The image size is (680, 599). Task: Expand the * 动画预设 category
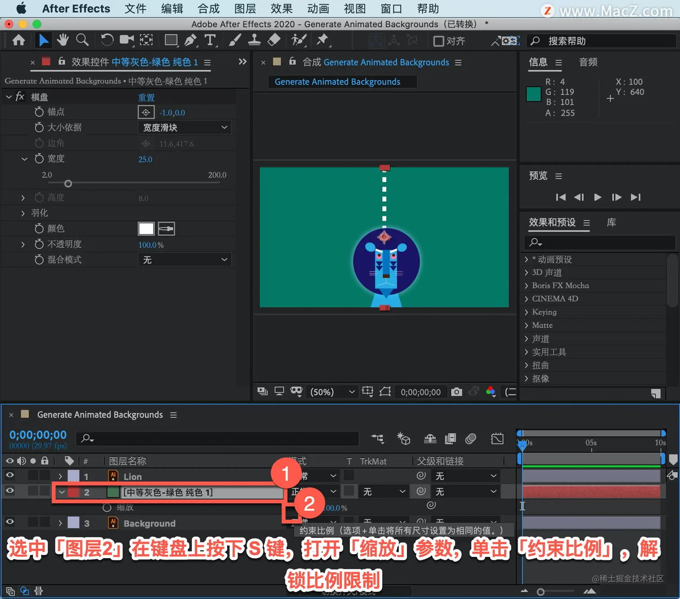click(x=526, y=259)
